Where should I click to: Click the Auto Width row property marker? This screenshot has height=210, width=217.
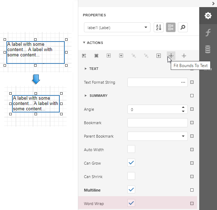[192, 150]
